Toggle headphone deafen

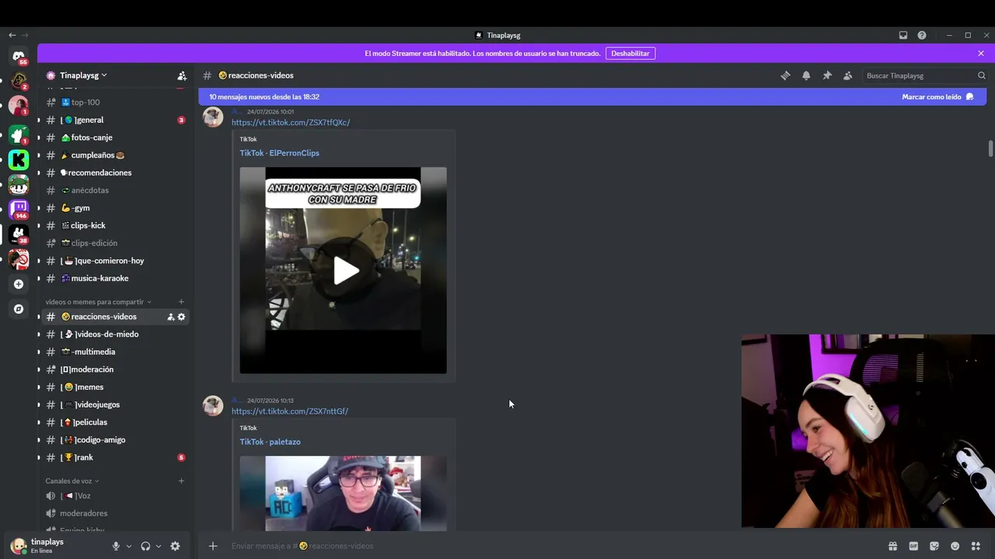(x=145, y=546)
